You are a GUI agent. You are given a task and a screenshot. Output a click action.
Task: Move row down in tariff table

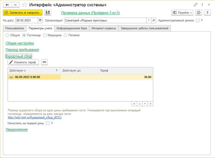tap(145, 104)
